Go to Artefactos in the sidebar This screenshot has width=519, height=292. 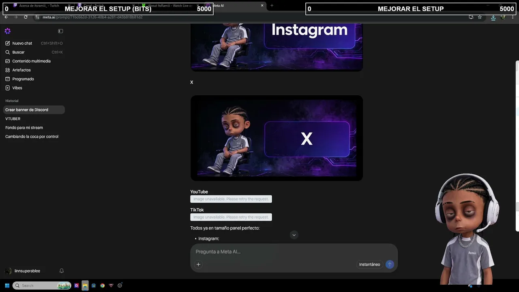(x=34, y=70)
